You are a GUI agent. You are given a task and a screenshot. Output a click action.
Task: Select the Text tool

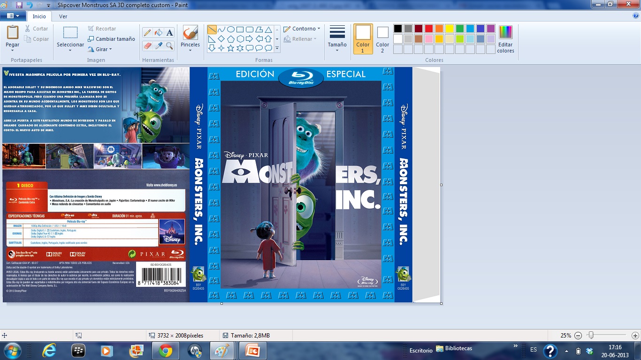170,32
